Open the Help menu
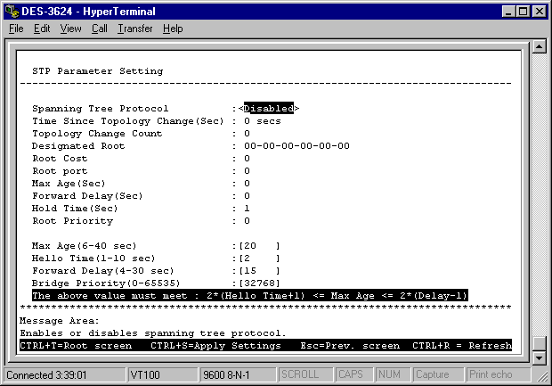 (x=173, y=29)
